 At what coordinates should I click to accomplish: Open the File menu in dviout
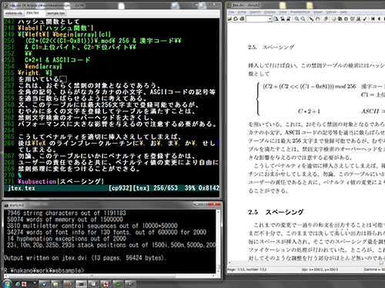tap(231, 12)
